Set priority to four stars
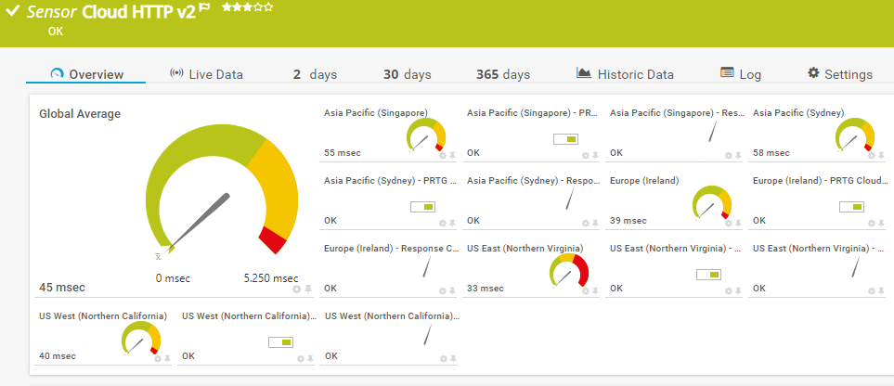Image resolution: width=894 pixels, height=386 pixels. (258, 6)
